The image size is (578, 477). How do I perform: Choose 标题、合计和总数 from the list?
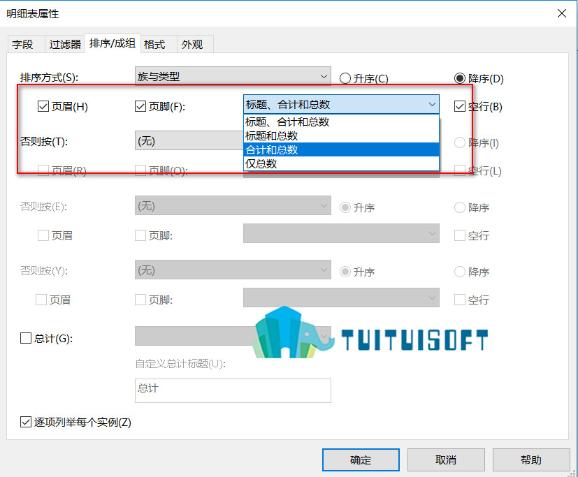341,122
